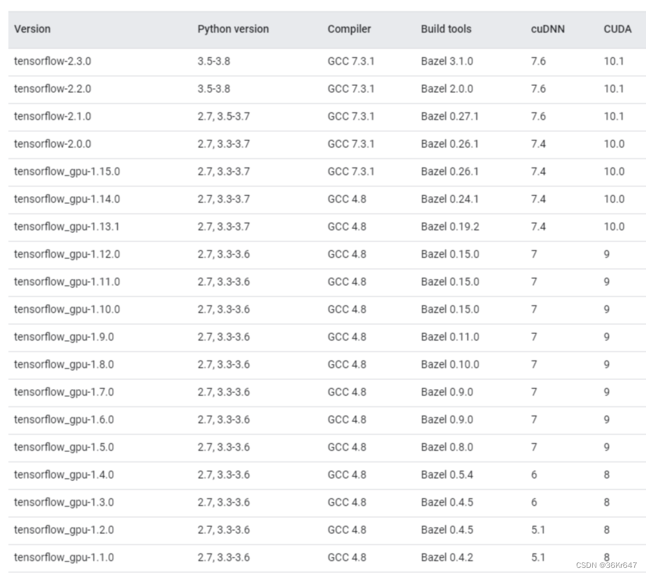Select the tensorflow_gpu-1.14.0 cell

(x=67, y=200)
